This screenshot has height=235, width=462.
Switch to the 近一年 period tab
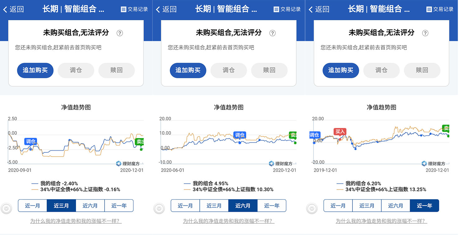pyautogui.click(x=425, y=206)
